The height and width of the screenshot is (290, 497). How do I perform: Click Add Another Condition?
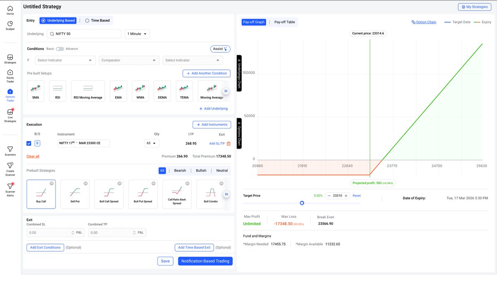coord(207,73)
